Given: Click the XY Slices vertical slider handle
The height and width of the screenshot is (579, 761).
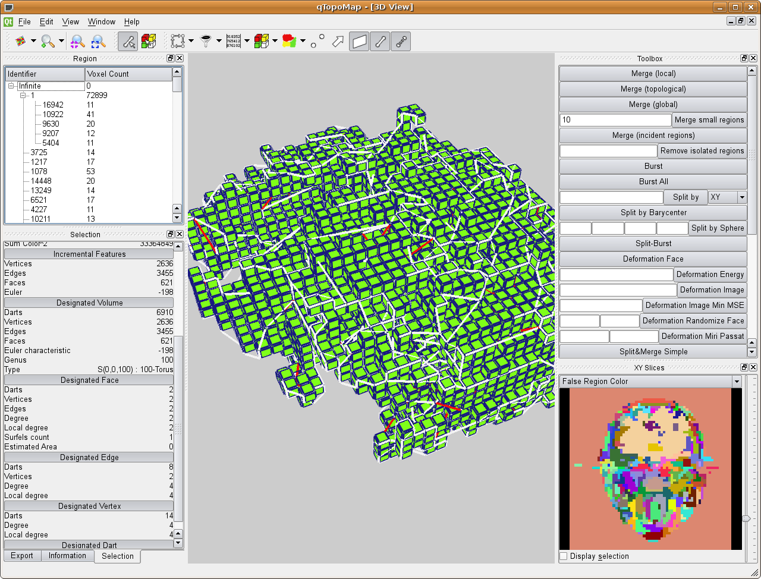Looking at the screenshot, I should click(746, 518).
